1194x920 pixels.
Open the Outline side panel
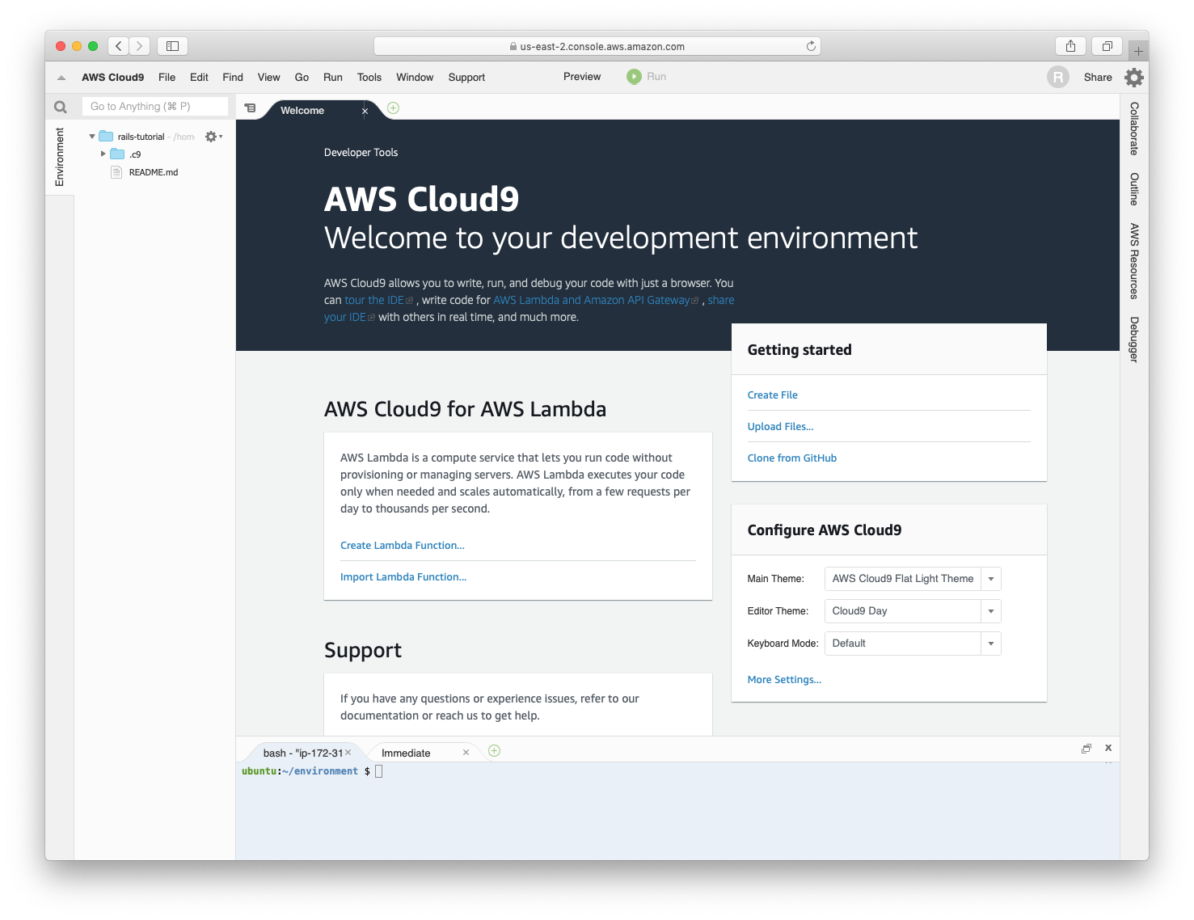[x=1134, y=189]
